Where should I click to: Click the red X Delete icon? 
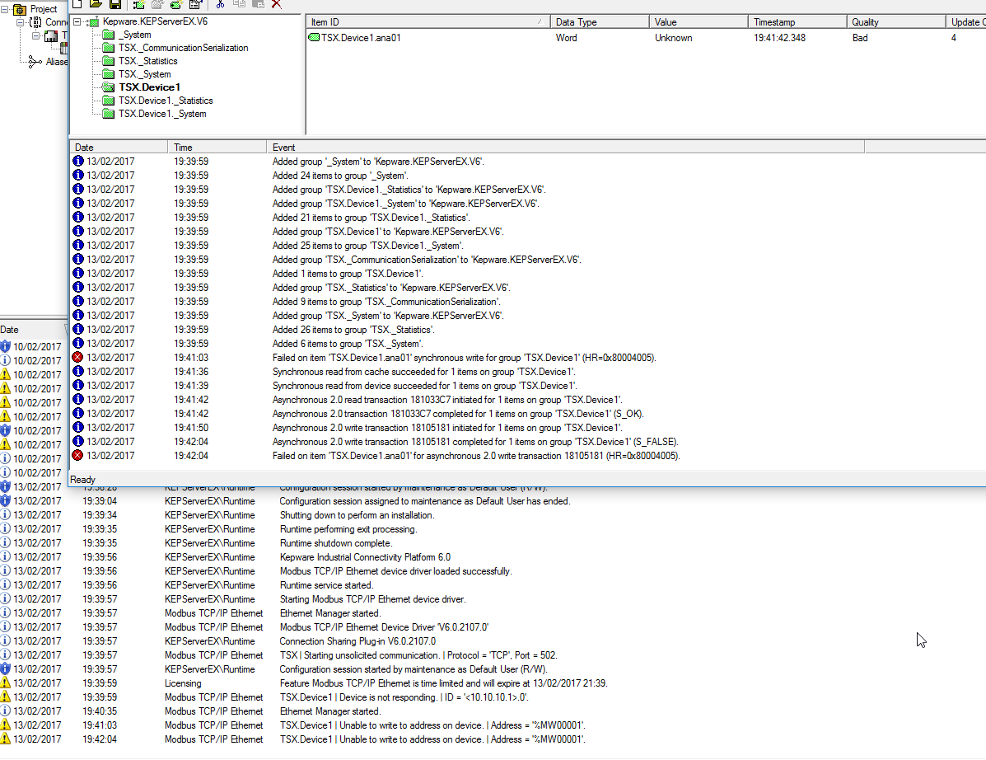click(276, 4)
